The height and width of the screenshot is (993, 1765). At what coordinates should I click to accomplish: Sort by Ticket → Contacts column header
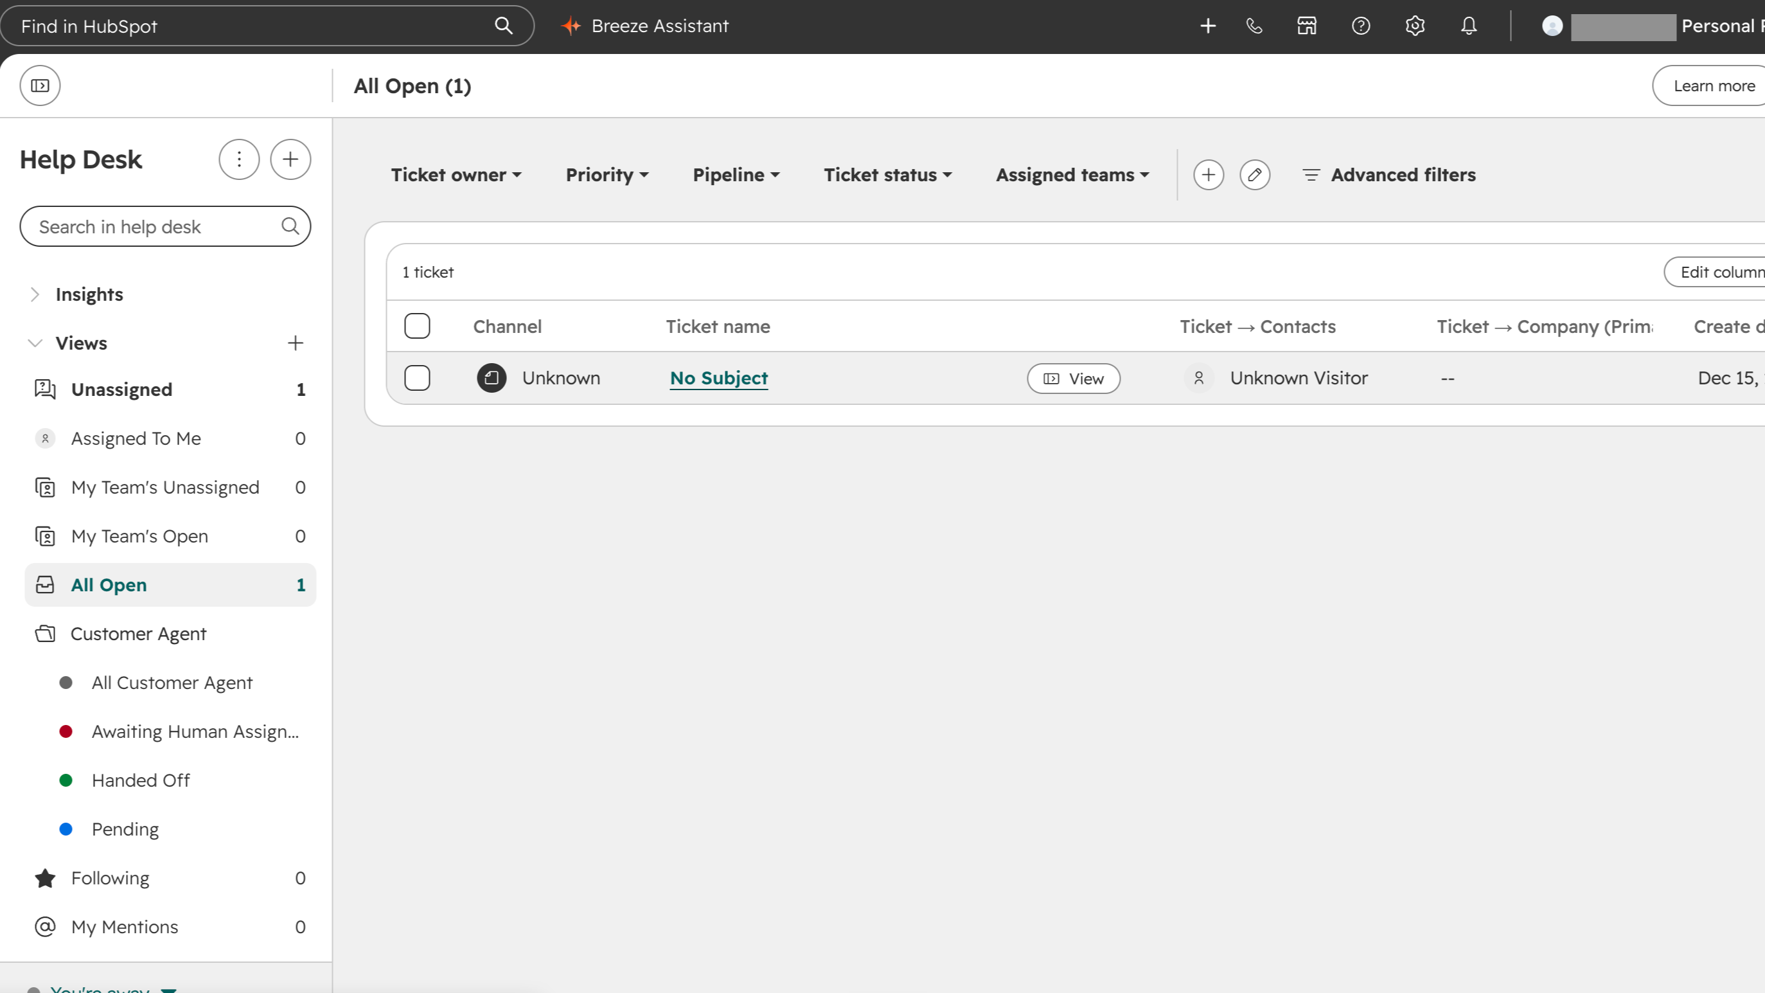click(1258, 327)
